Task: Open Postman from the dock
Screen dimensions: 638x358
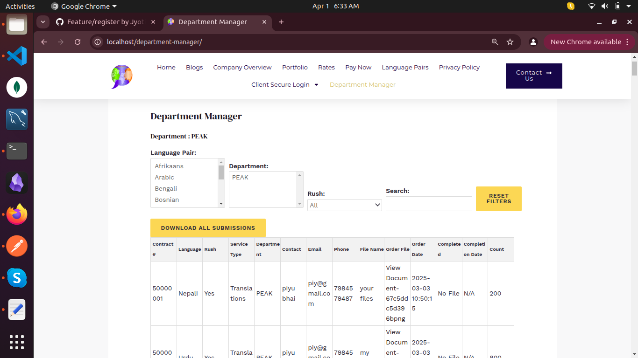Action: pos(17,246)
